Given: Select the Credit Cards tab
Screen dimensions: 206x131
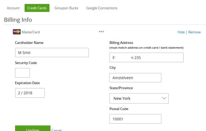Looking at the screenshot, I should (x=37, y=8).
